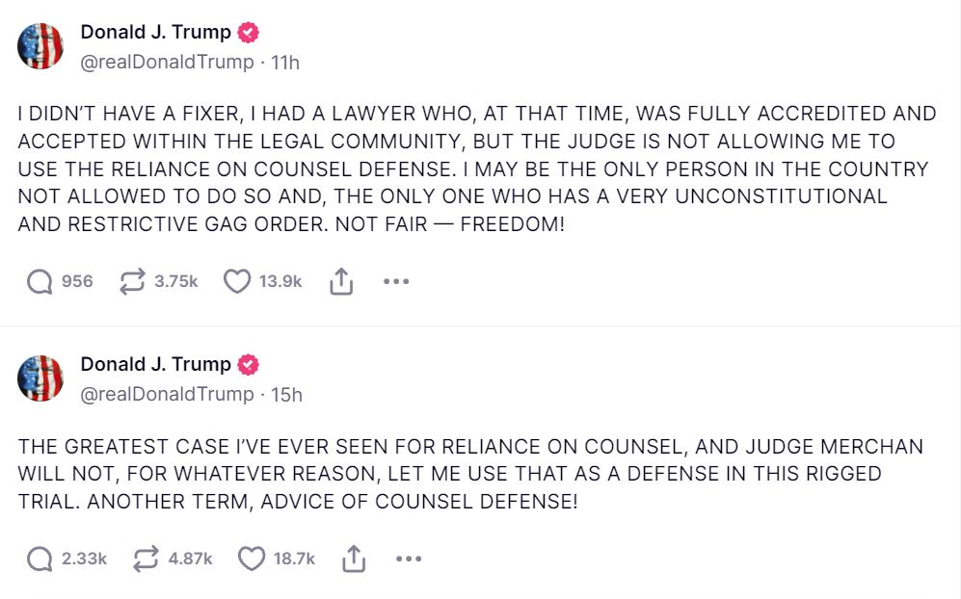This screenshot has width=961, height=599.
Task: Click the verified badge on the first post
Action: (x=249, y=32)
